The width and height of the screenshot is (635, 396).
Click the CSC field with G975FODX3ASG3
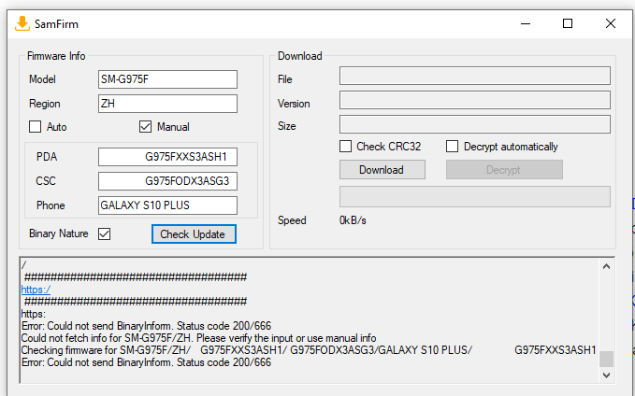coord(167,181)
